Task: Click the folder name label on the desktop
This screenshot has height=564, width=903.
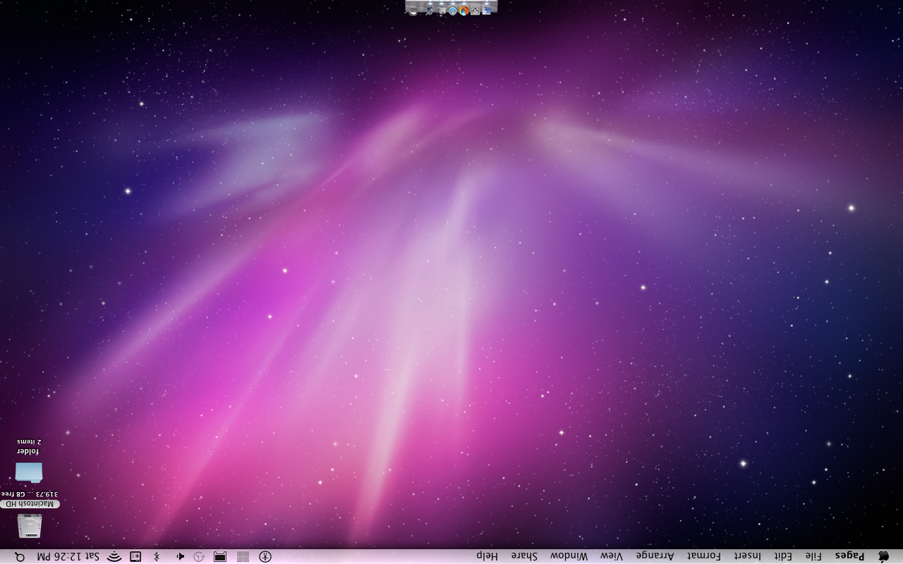Action: click(28, 451)
